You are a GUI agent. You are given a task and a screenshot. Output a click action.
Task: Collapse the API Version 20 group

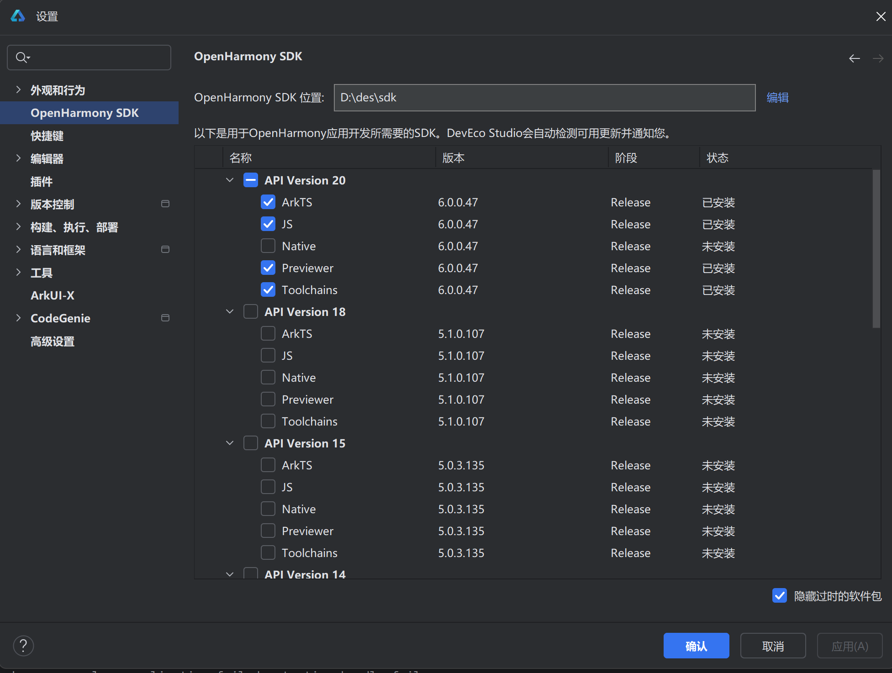[x=230, y=180]
